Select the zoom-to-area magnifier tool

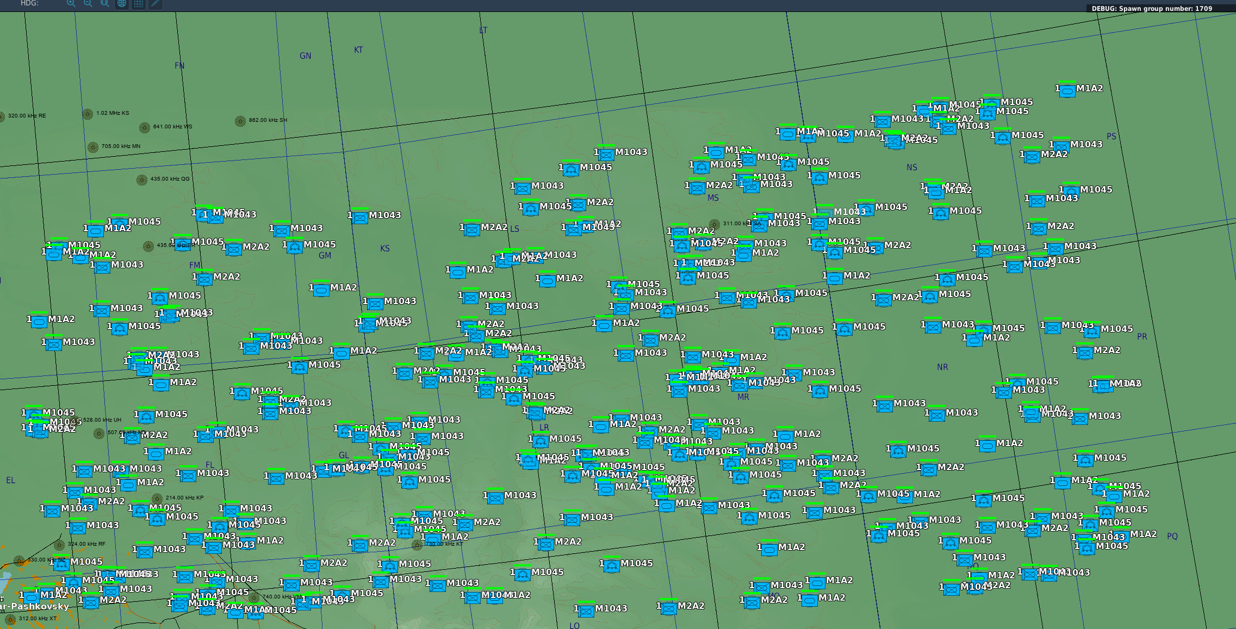[x=104, y=3]
